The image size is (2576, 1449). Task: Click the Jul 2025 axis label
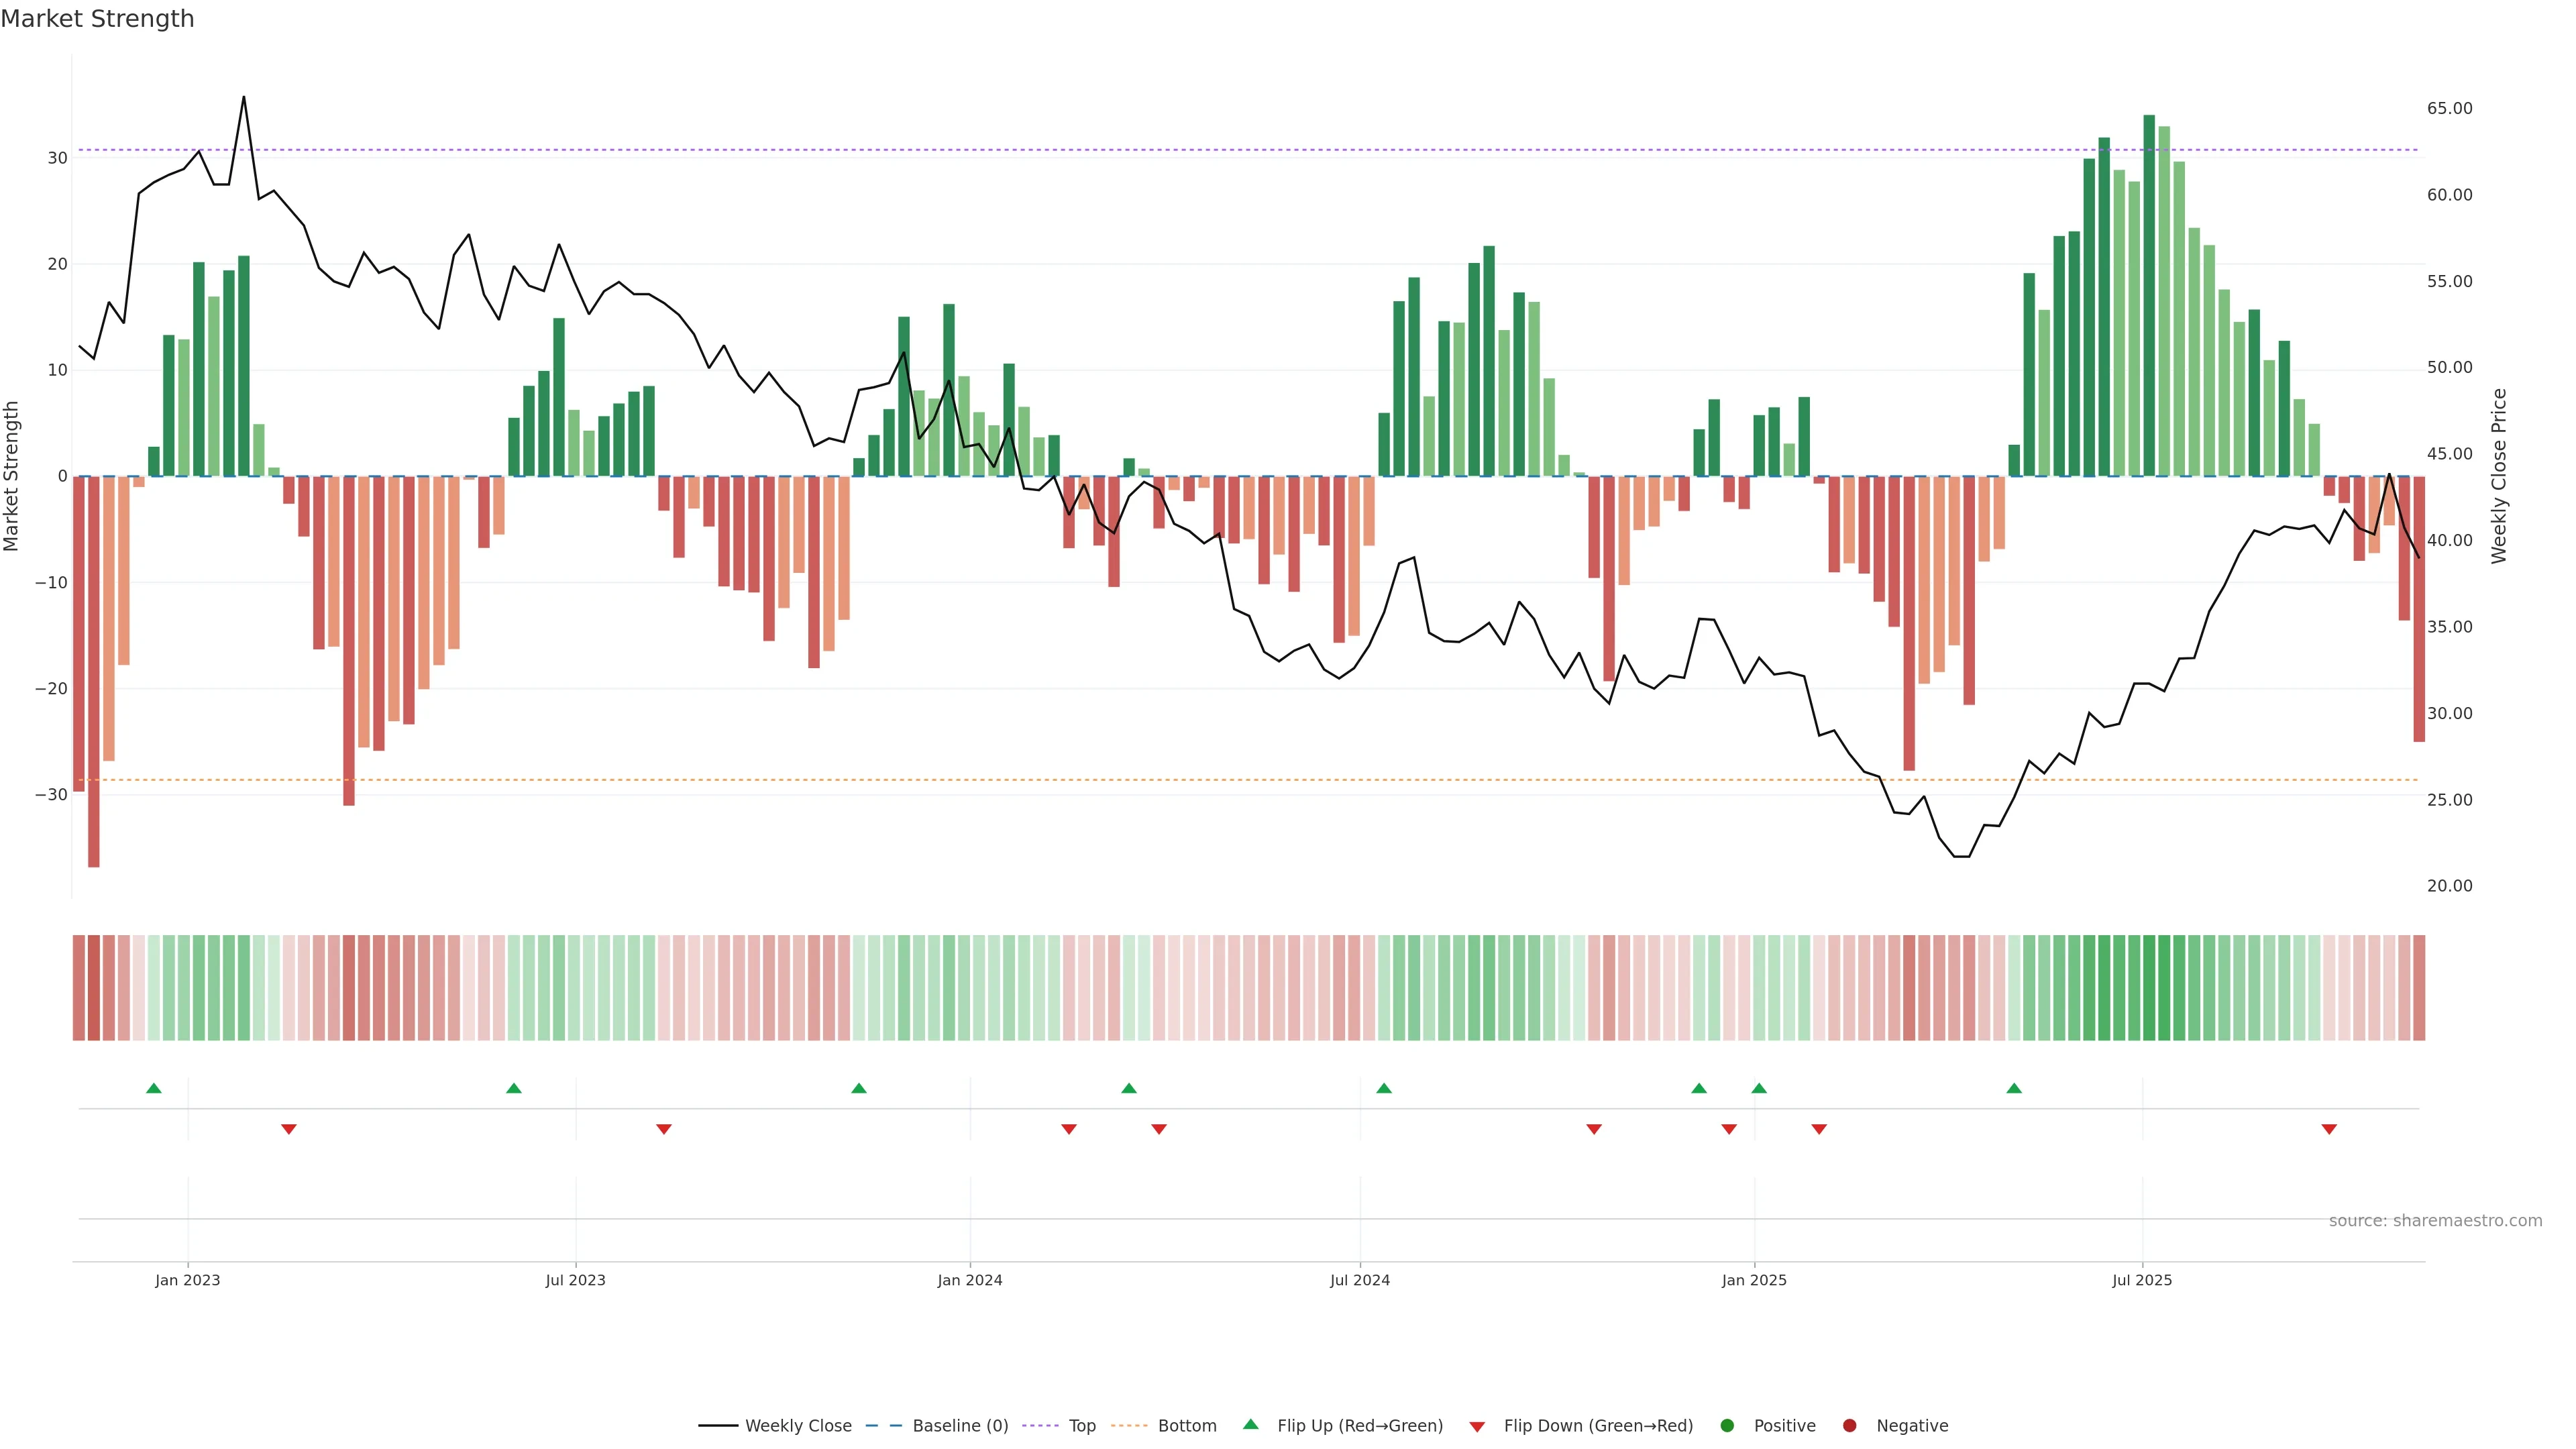[2142, 1281]
